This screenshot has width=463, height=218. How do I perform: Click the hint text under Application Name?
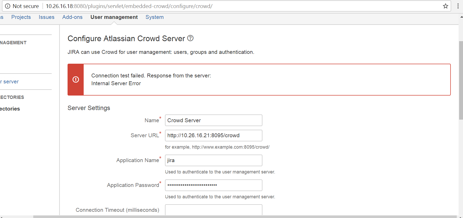[x=220, y=172]
